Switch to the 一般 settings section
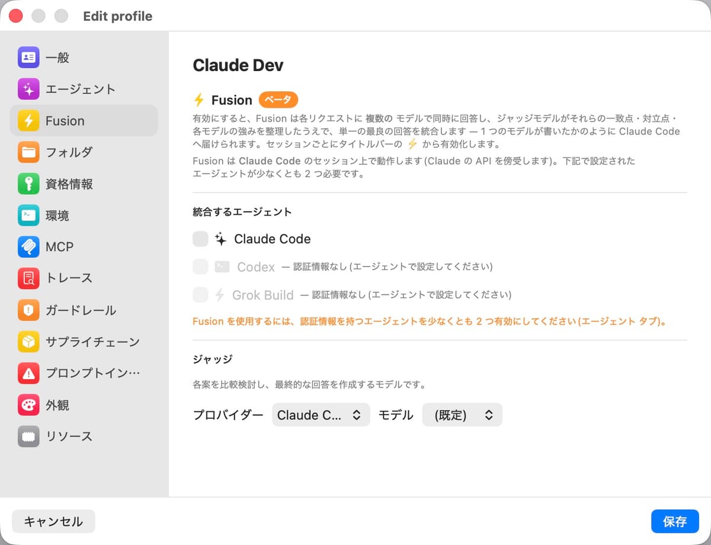Viewport: 711px width, 545px height. 84,57
